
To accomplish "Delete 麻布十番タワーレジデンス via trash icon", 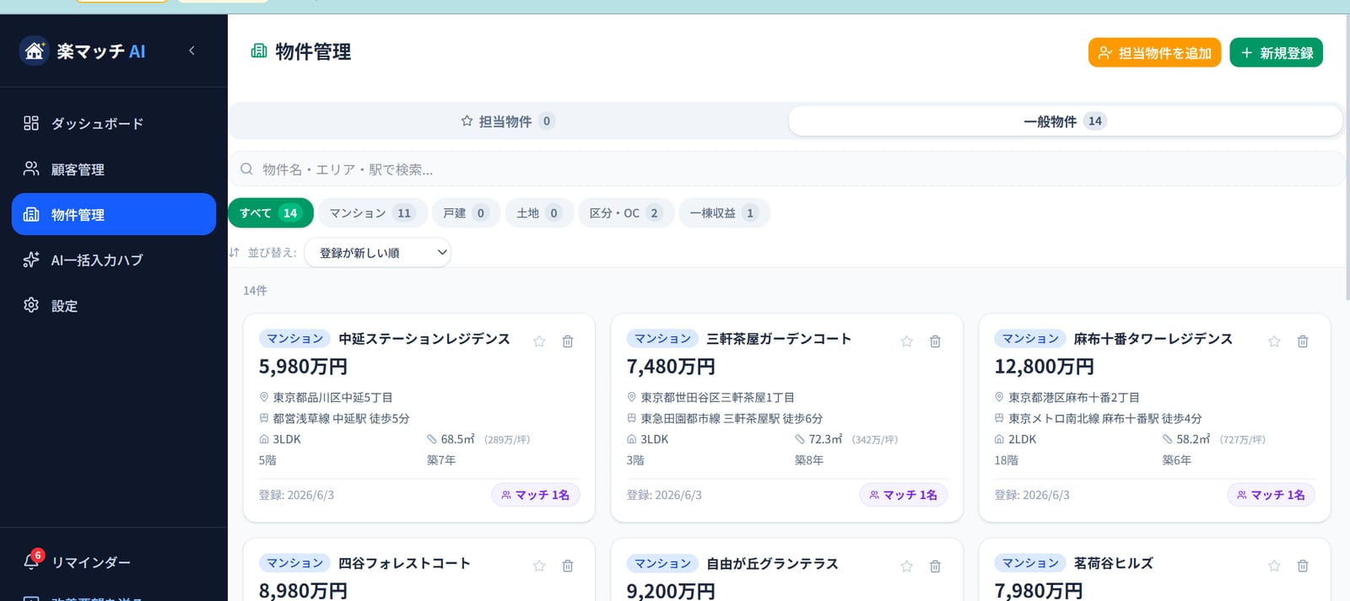I will (x=1303, y=341).
